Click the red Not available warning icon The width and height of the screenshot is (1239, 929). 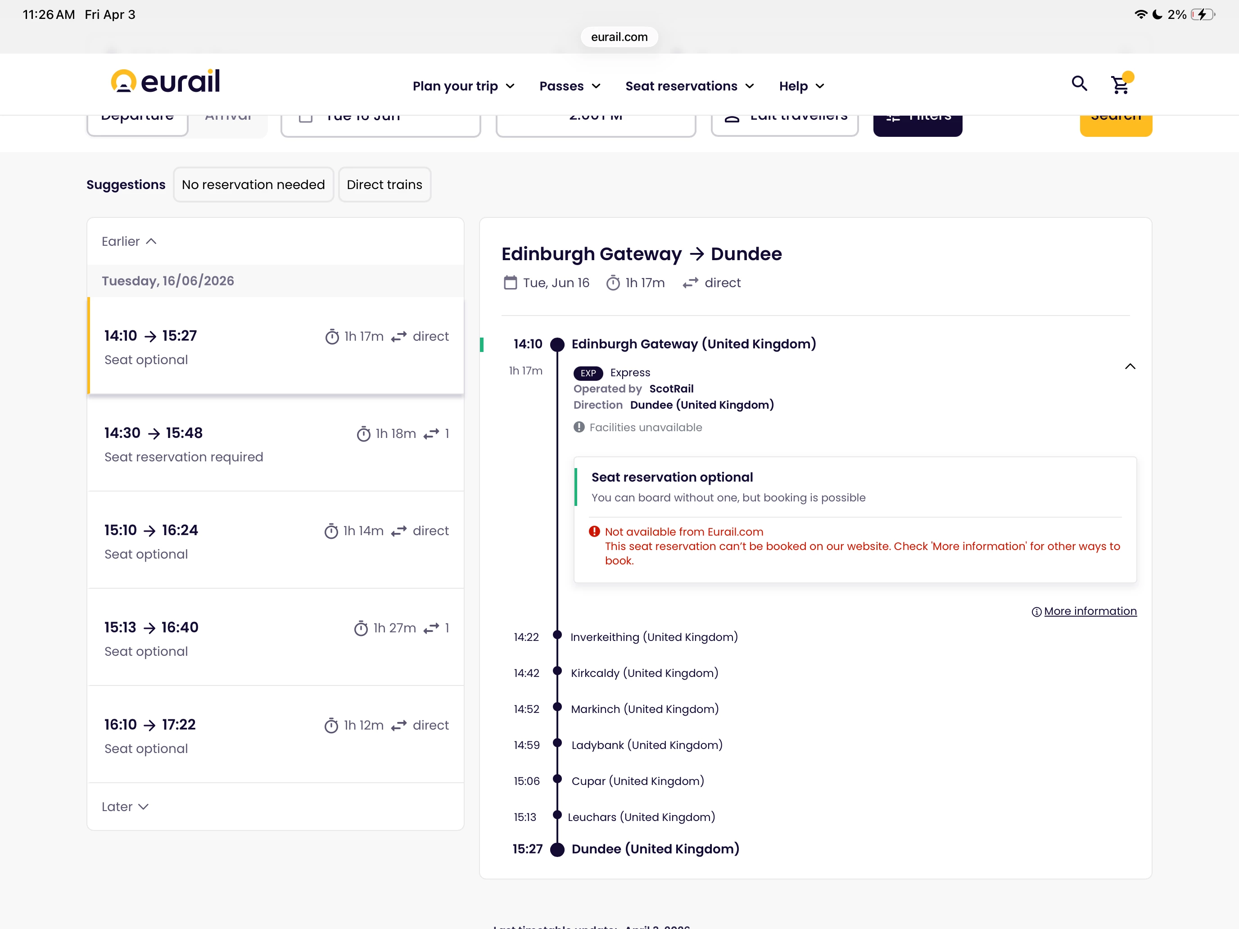594,532
